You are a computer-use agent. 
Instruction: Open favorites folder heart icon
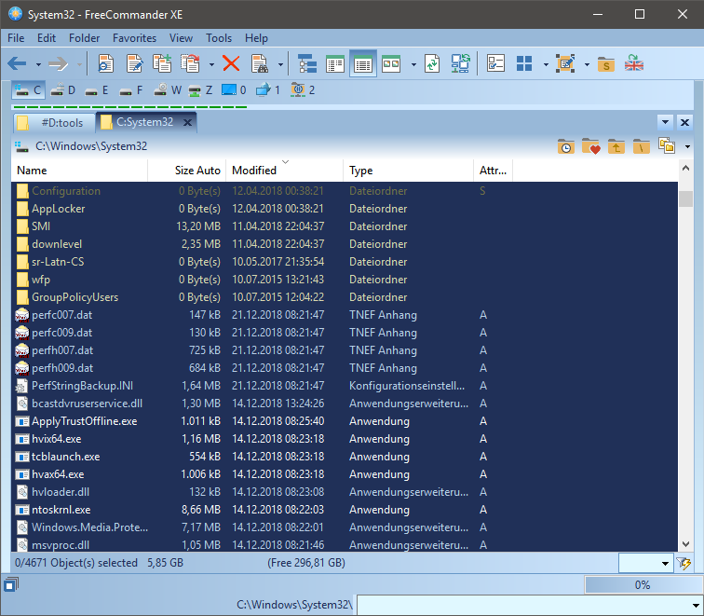coord(590,146)
